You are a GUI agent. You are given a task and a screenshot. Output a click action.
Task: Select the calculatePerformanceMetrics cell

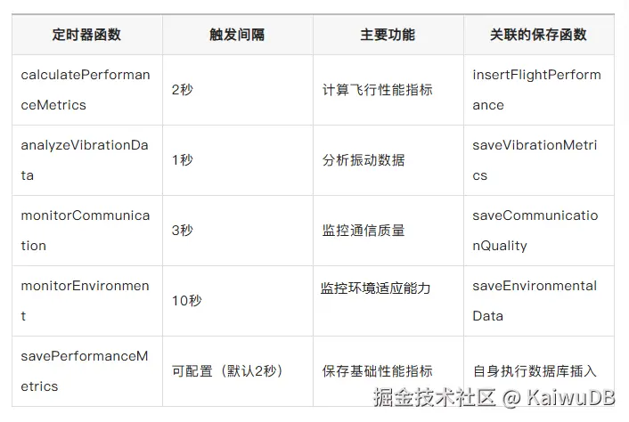click(86, 90)
